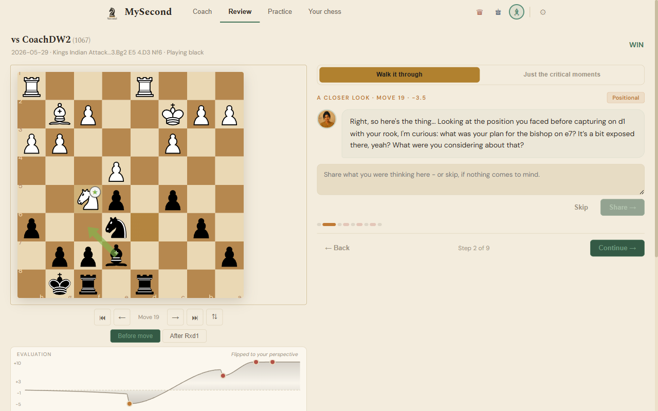Click the black rook on f8
This screenshot has width=658, height=411.
point(88,284)
